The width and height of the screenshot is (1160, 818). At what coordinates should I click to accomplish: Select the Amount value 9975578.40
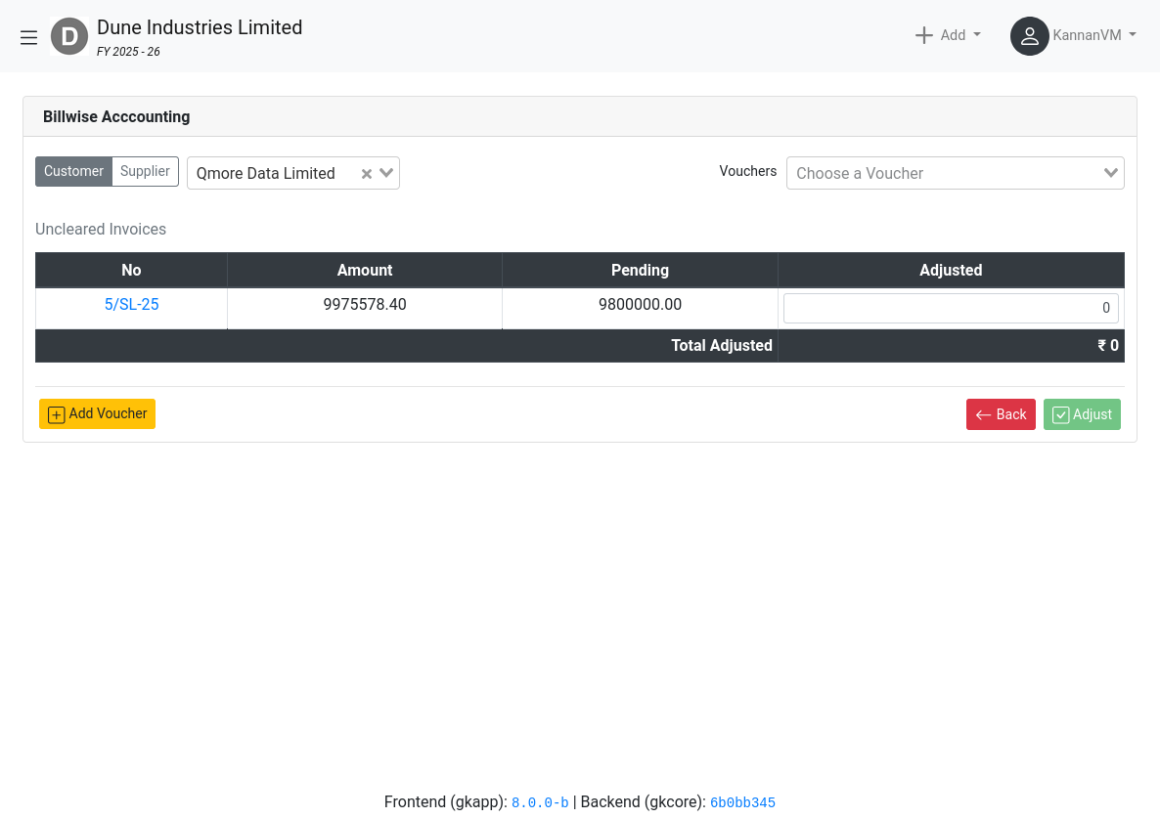point(365,305)
